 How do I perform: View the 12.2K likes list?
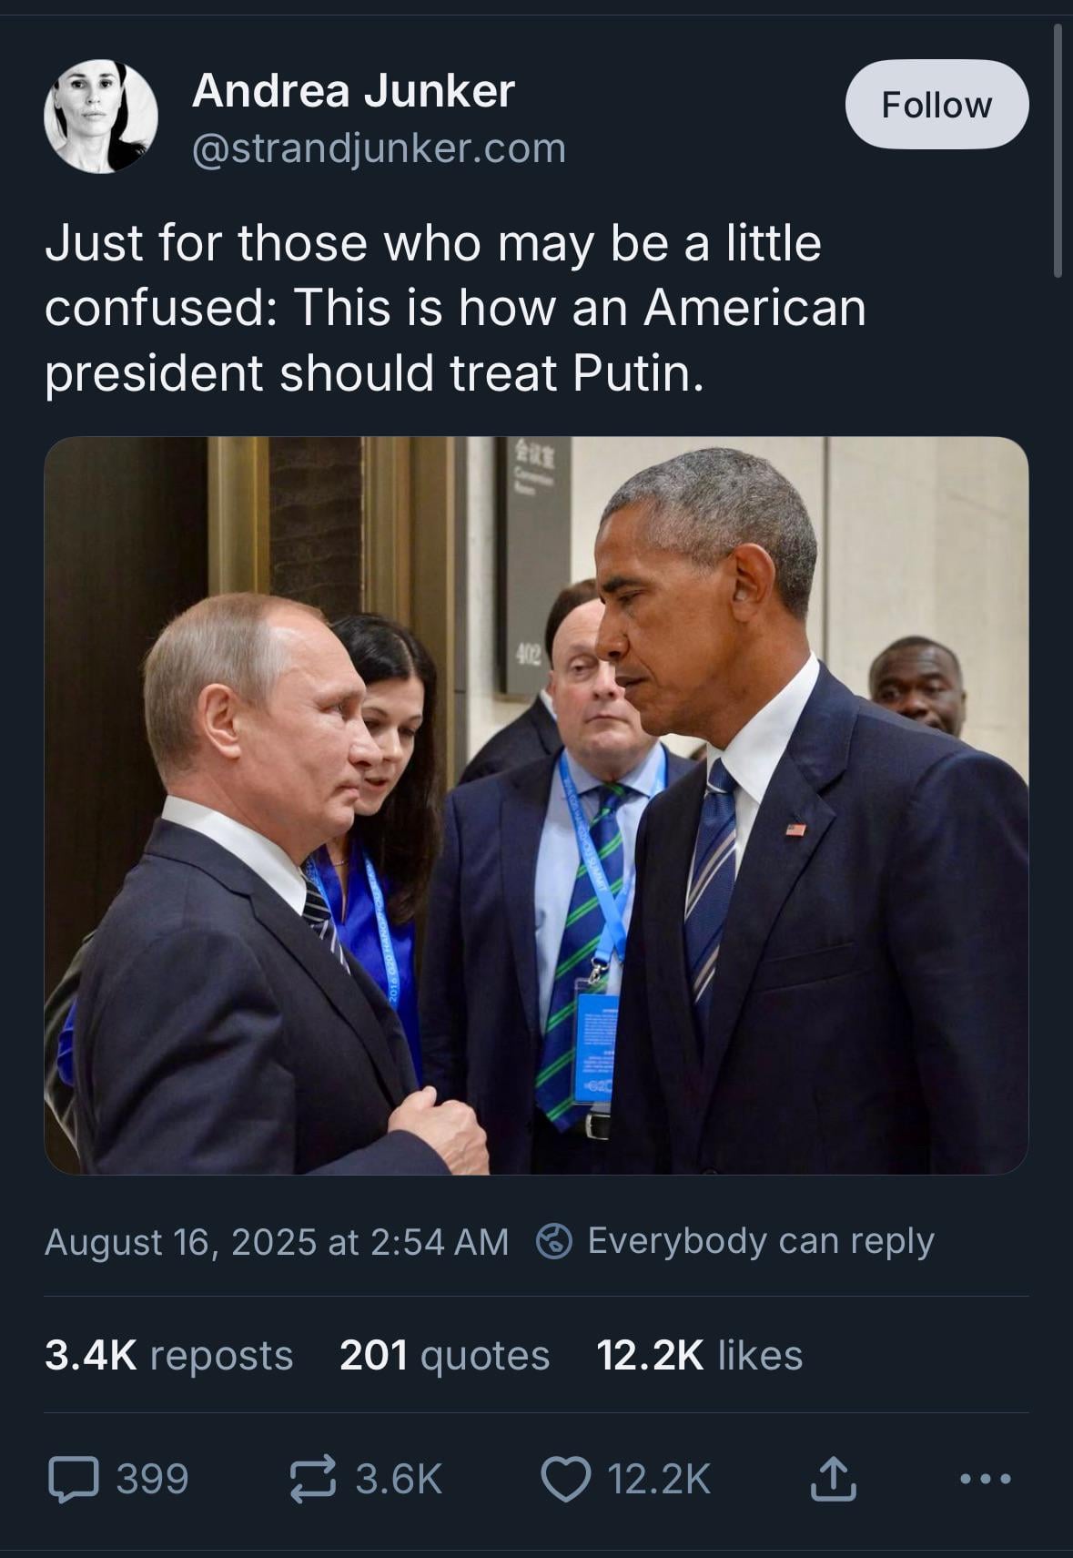[700, 1355]
